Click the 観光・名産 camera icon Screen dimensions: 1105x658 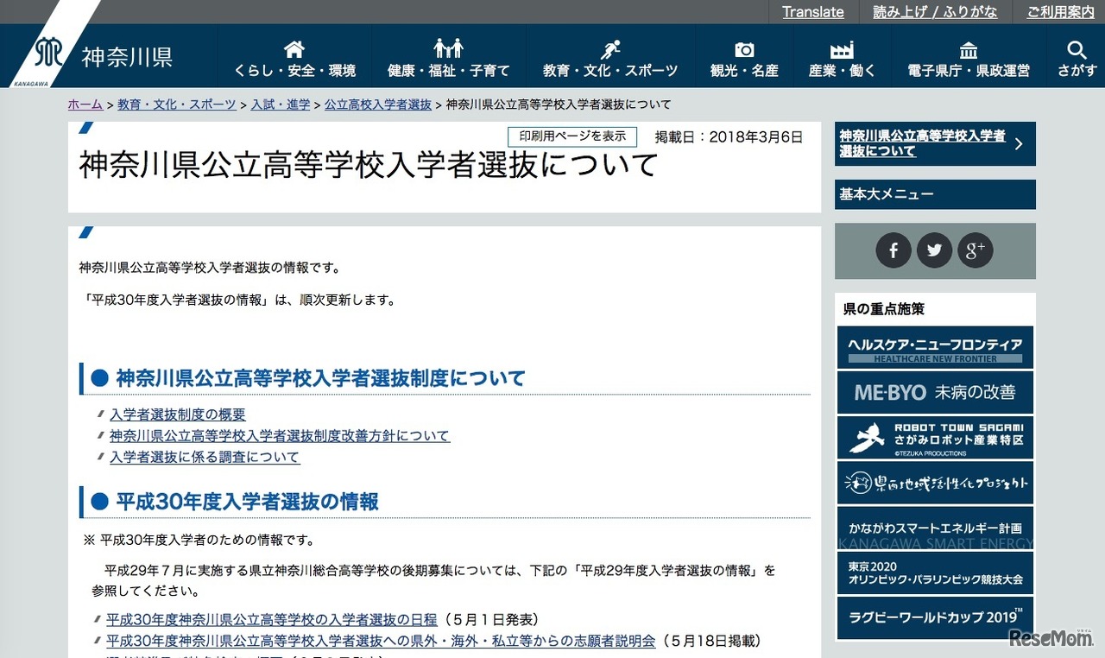(x=743, y=50)
